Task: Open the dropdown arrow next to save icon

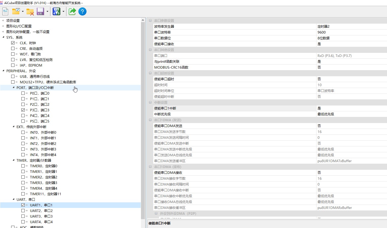Action: pyautogui.click(x=47, y=11)
